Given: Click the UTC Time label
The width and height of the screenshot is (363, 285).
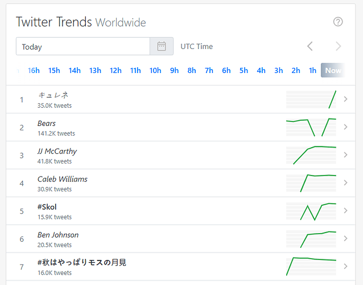Looking at the screenshot, I should pos(196,46).
